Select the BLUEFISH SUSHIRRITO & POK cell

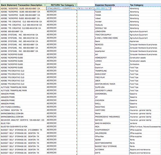23,127
